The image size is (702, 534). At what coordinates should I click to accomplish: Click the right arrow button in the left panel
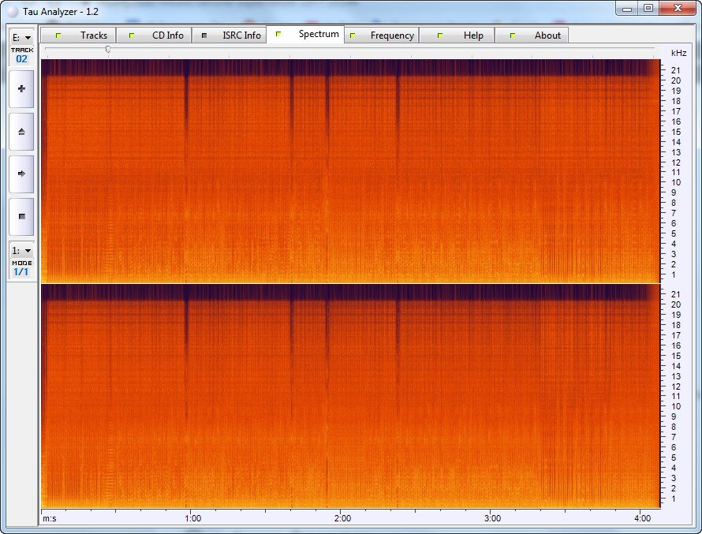21,174
